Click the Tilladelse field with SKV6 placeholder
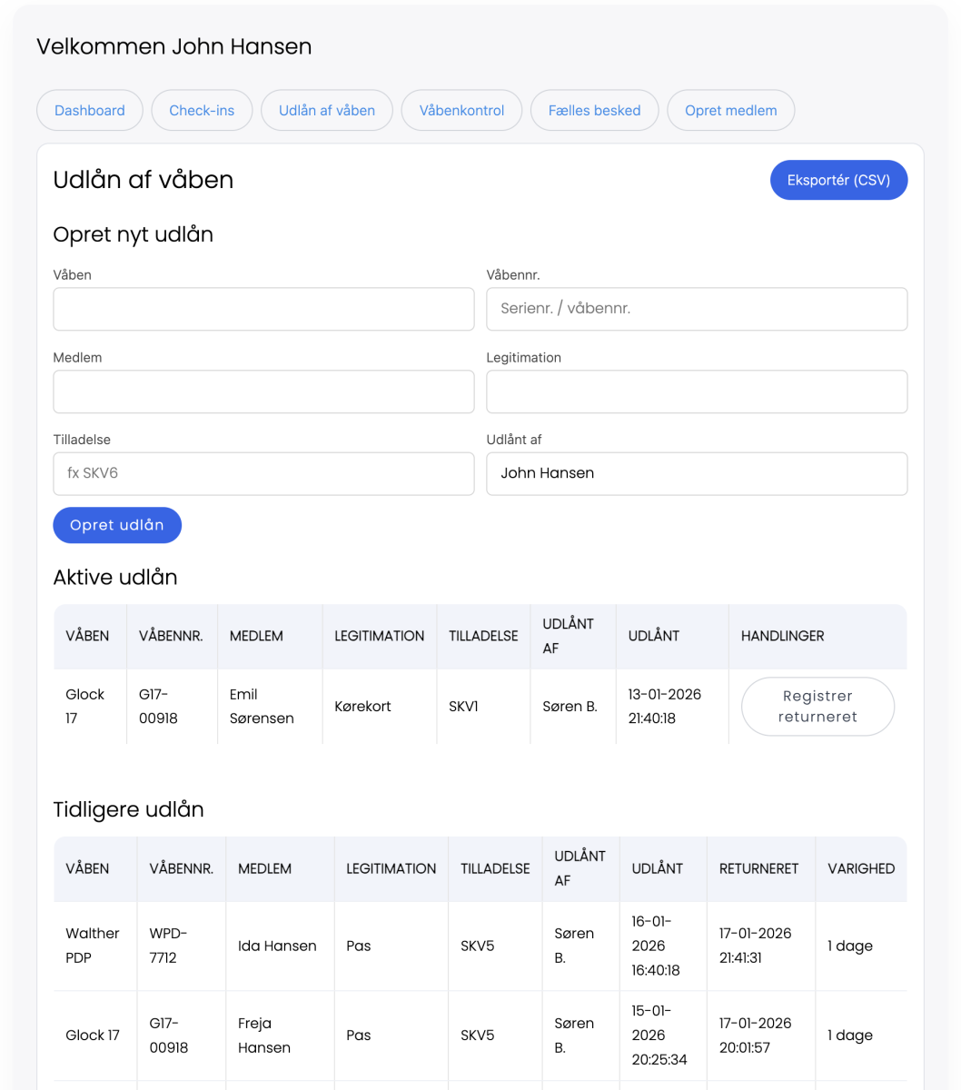The height and width of the screenshot is (1090, 961). pyautogui.click(x=263, y=473)
